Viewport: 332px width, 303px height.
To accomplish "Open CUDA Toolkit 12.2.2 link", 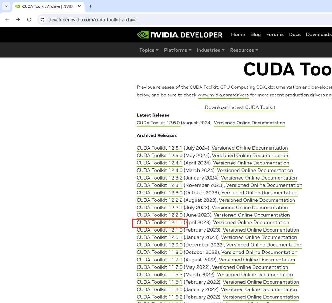I will click(160, 200).
